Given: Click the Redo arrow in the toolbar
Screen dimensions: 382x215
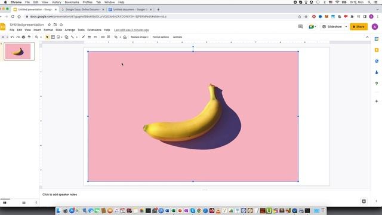Looking at the screenshot, I should [18, 37].
